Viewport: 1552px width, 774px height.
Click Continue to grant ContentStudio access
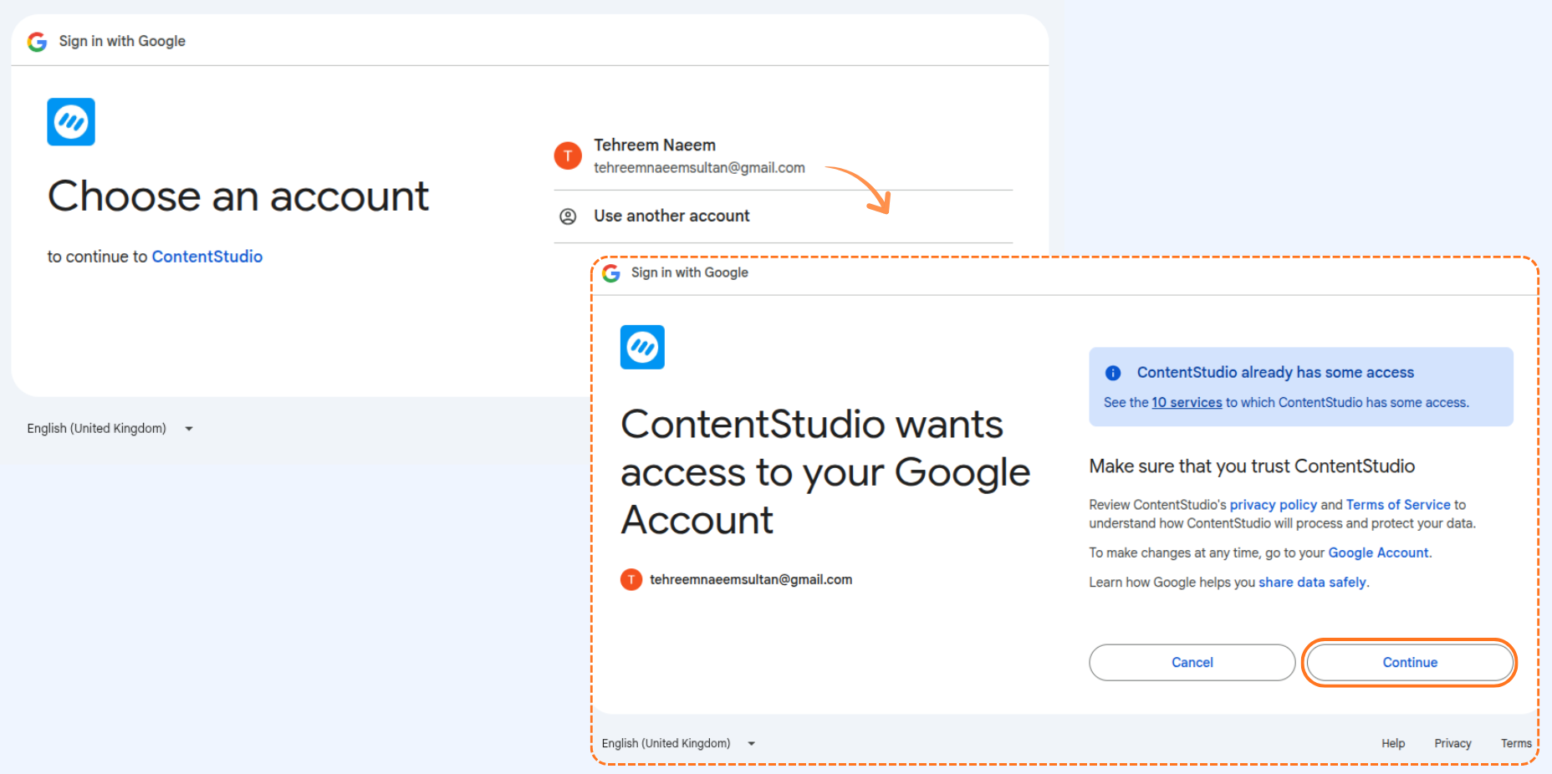pyautogui.click(x=1410, y=663)
